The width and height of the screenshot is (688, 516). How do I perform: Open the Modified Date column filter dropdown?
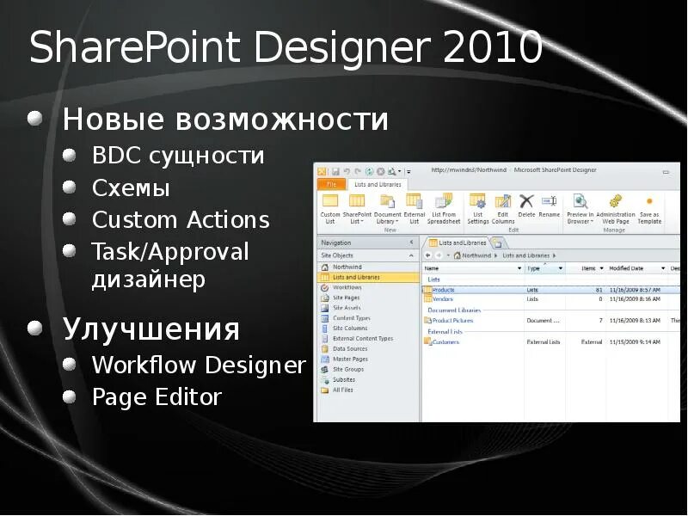(x=663, y=268)
